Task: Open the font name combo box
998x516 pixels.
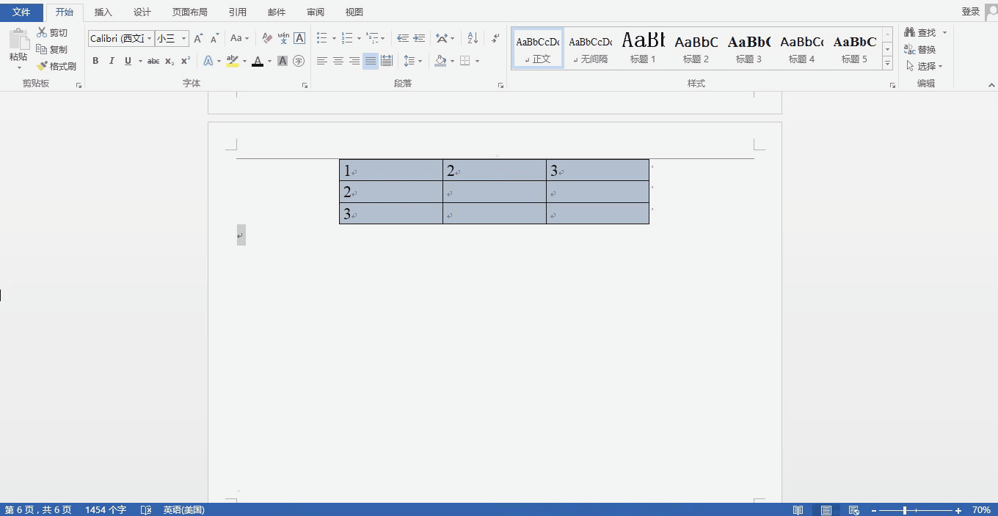Action: (121, 38)
